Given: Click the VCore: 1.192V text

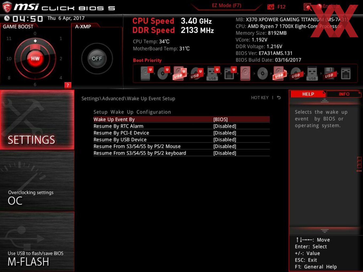Looking at the screenshot, I should click(251, 40).
